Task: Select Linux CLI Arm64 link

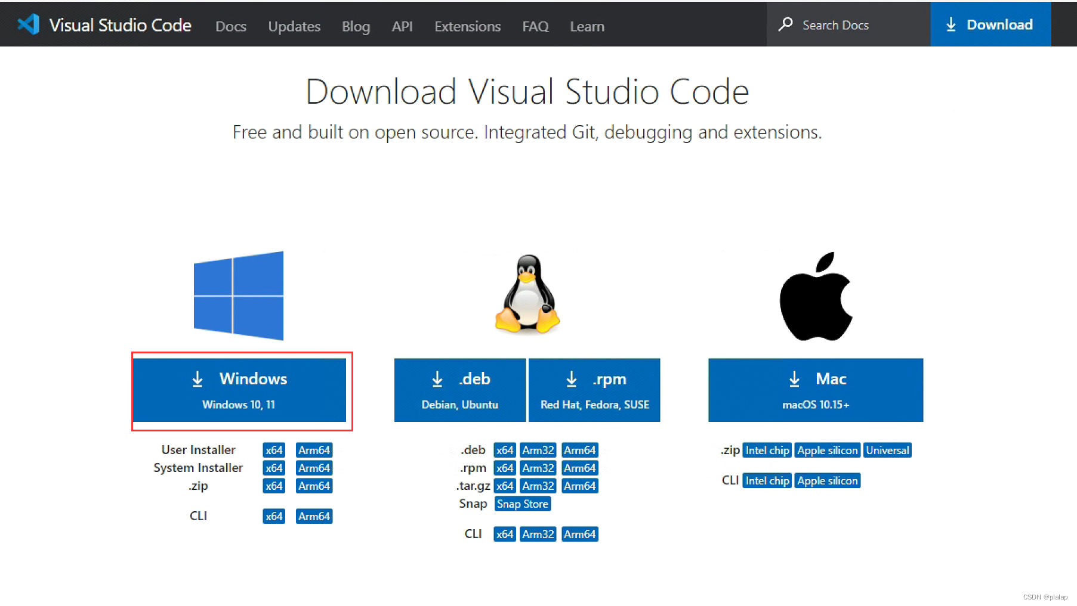Action: coord(580,534)
